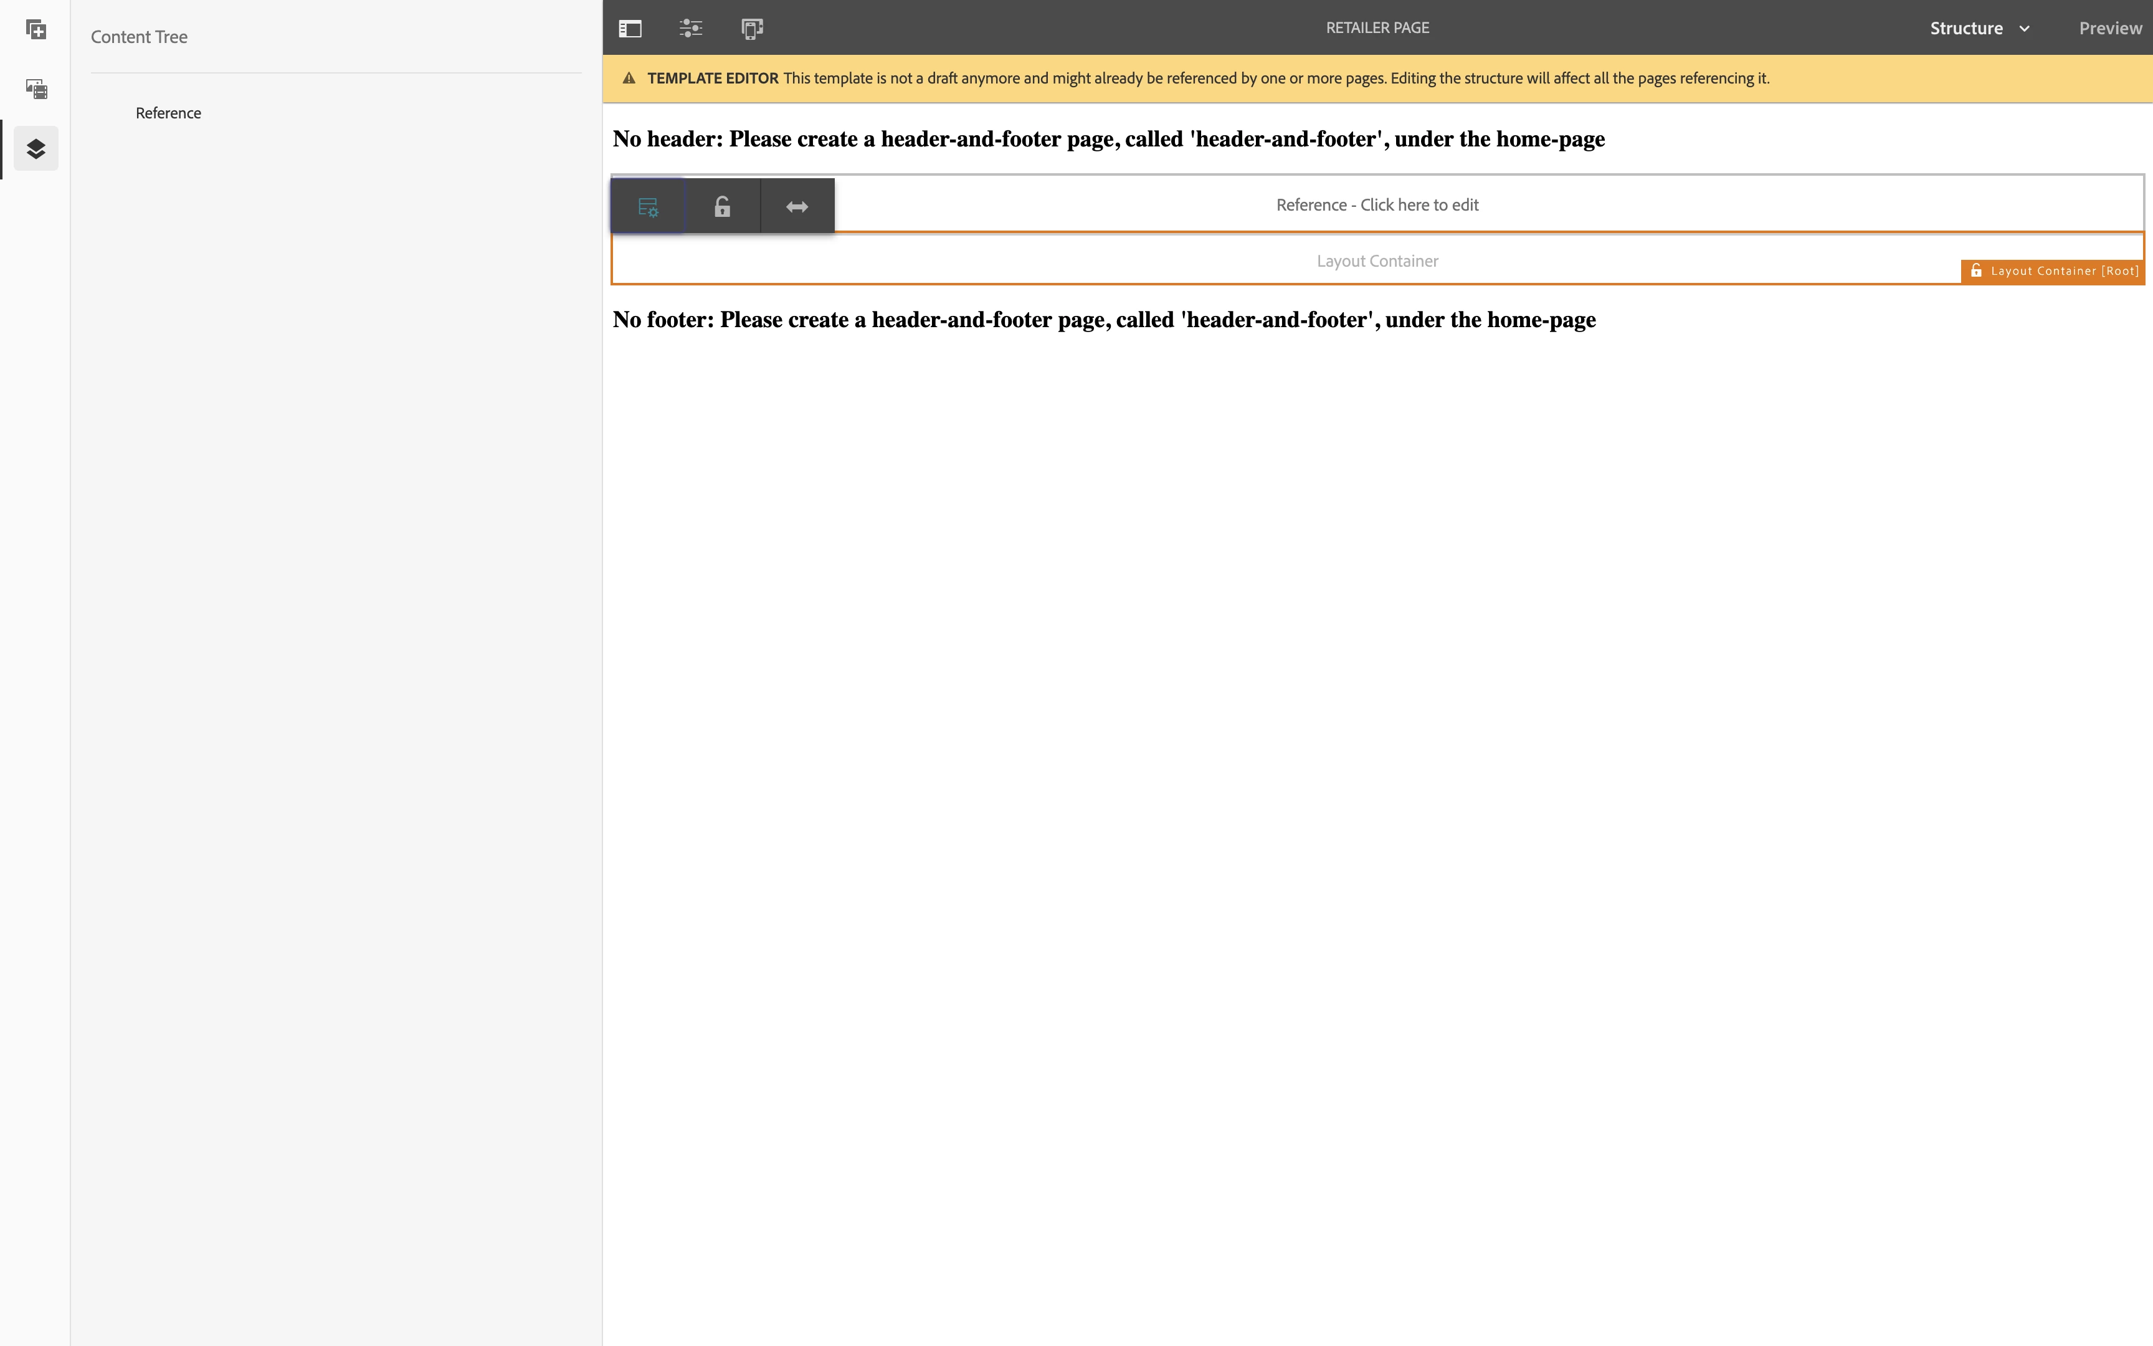Open the Components panel in side rail
Screen dimensions: 2153x1346
point(36,29)
